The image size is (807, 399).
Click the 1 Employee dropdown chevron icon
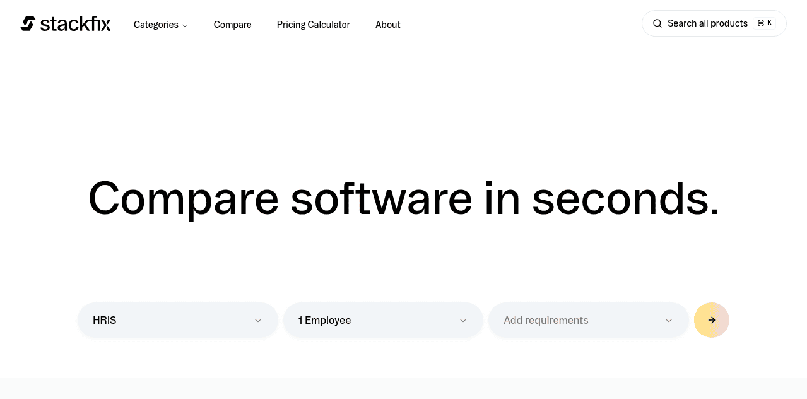(x=462, y=320)
